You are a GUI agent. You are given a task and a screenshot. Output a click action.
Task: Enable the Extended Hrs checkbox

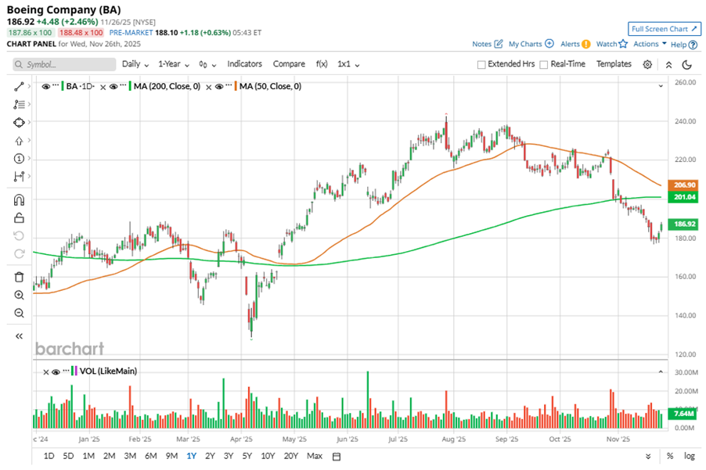[481, 65]
